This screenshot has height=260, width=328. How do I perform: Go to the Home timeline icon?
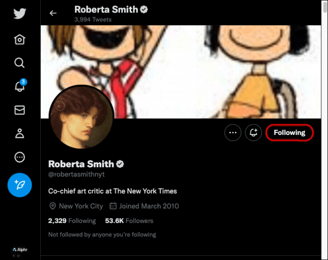point(19,39)
